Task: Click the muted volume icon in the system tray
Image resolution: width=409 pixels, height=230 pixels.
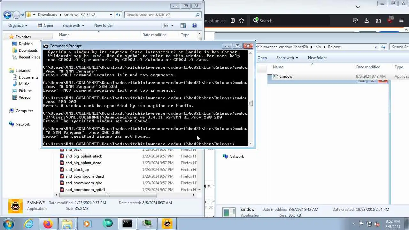Action: pos(377,224)
